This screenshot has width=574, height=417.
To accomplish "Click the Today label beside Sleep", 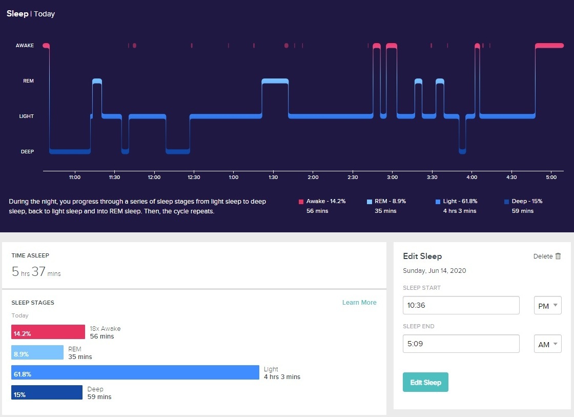I will point(44,14).
